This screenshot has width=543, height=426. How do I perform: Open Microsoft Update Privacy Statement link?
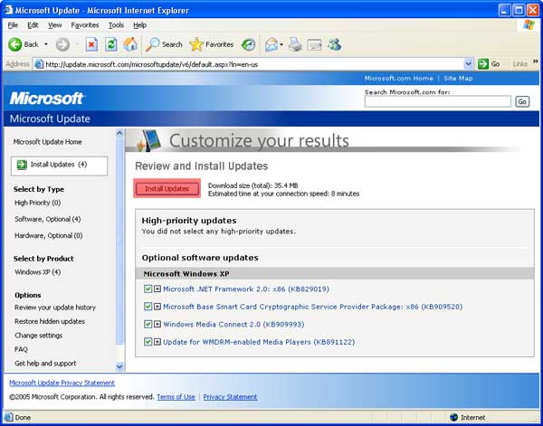(62, 383)
